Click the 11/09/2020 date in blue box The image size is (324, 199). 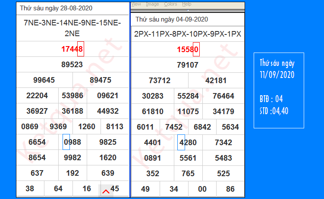click(277, 75)
